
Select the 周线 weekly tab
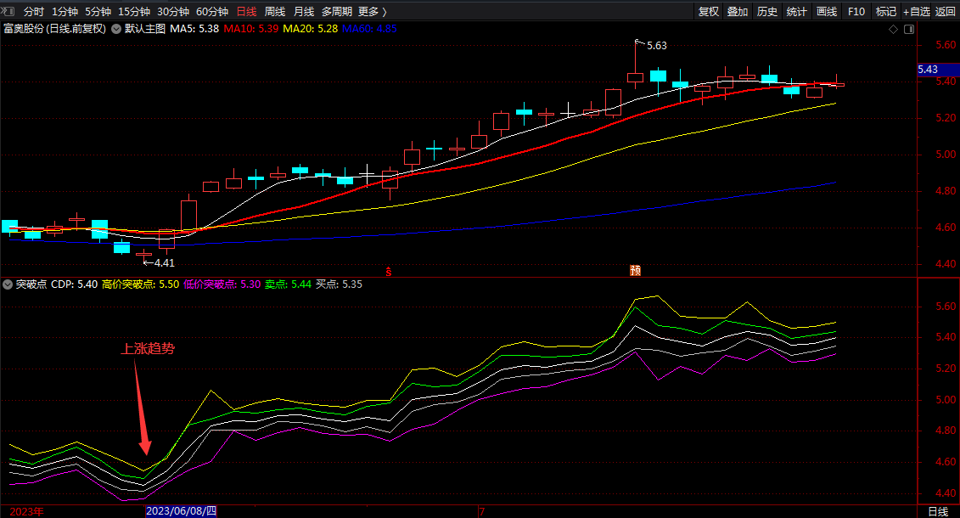coord(275,12)
